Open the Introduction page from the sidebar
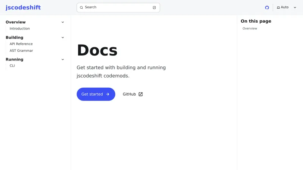The width and height of the screenshot is (303, 170). (20, 29)
